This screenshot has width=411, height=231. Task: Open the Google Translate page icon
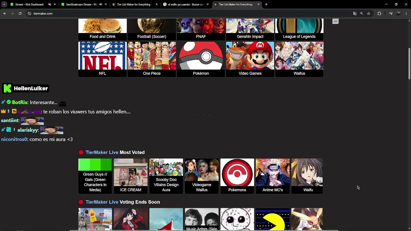coord(355,13)
